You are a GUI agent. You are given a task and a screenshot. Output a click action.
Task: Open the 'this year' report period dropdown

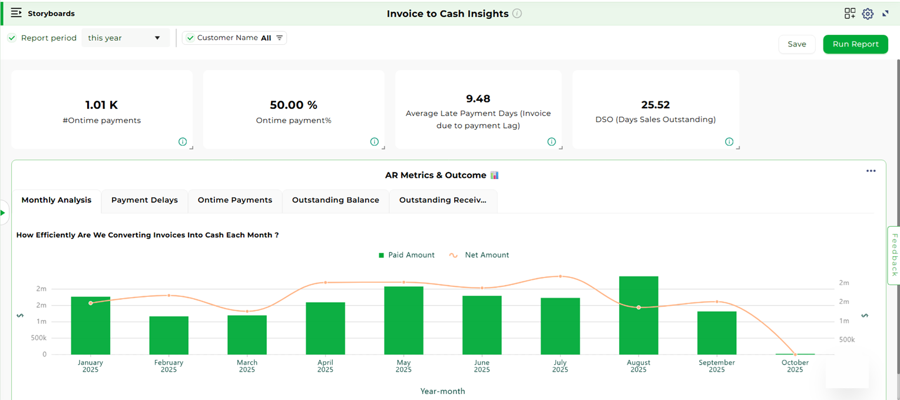click(x=125, y=38)
